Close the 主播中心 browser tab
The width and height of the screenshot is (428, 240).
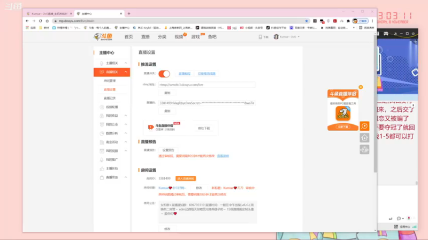[x=121, y=14]
